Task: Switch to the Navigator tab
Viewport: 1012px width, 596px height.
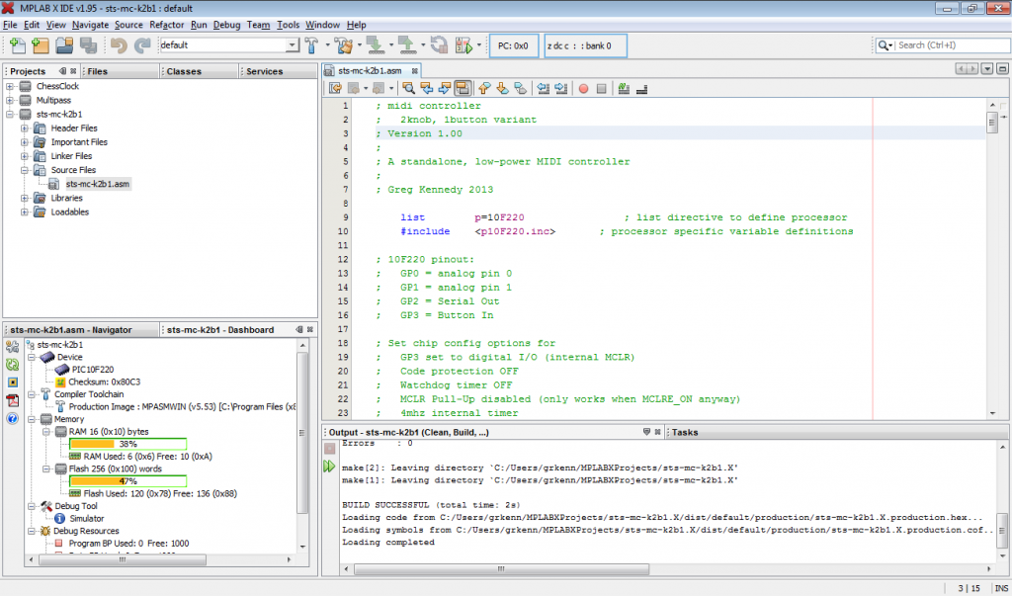Action: [x=81, y=329]
